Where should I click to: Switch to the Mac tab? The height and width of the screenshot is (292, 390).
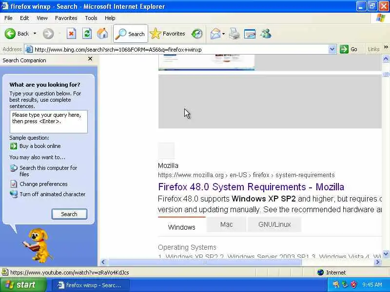tap(226, 224)
